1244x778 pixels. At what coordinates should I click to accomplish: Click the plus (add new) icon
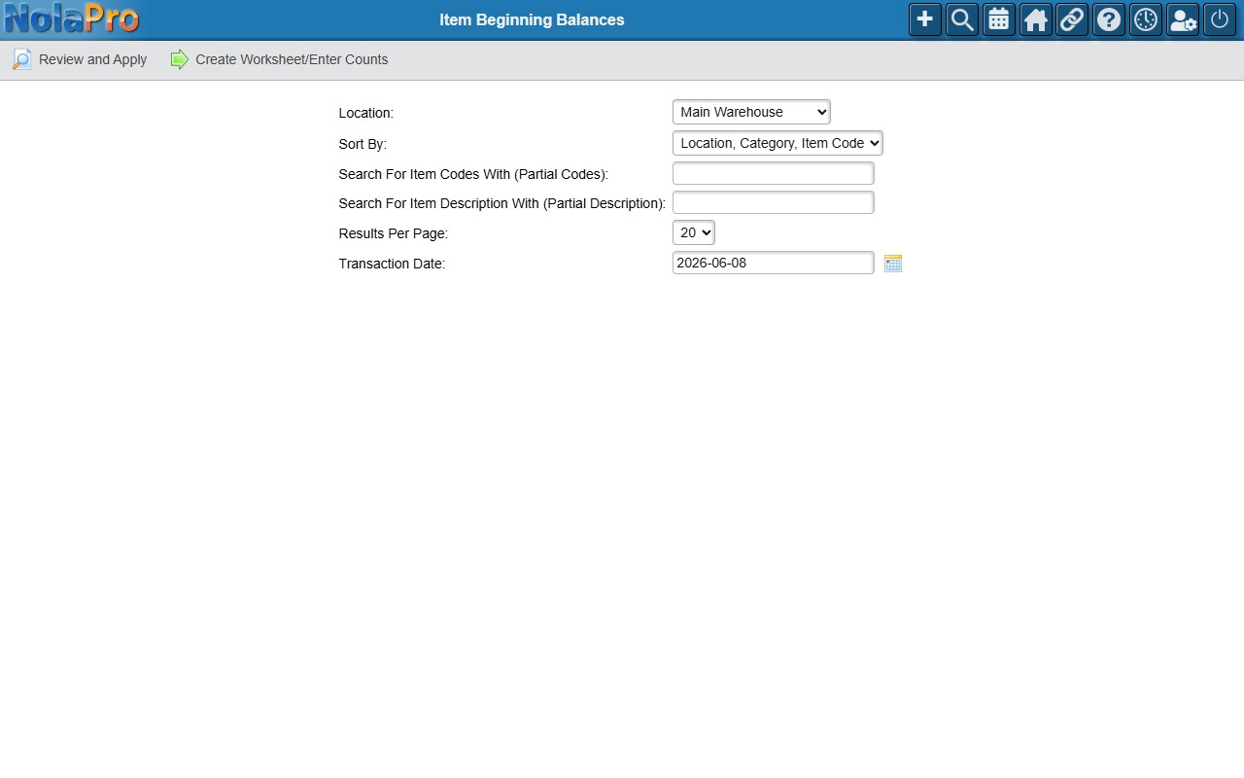point(925,19)
